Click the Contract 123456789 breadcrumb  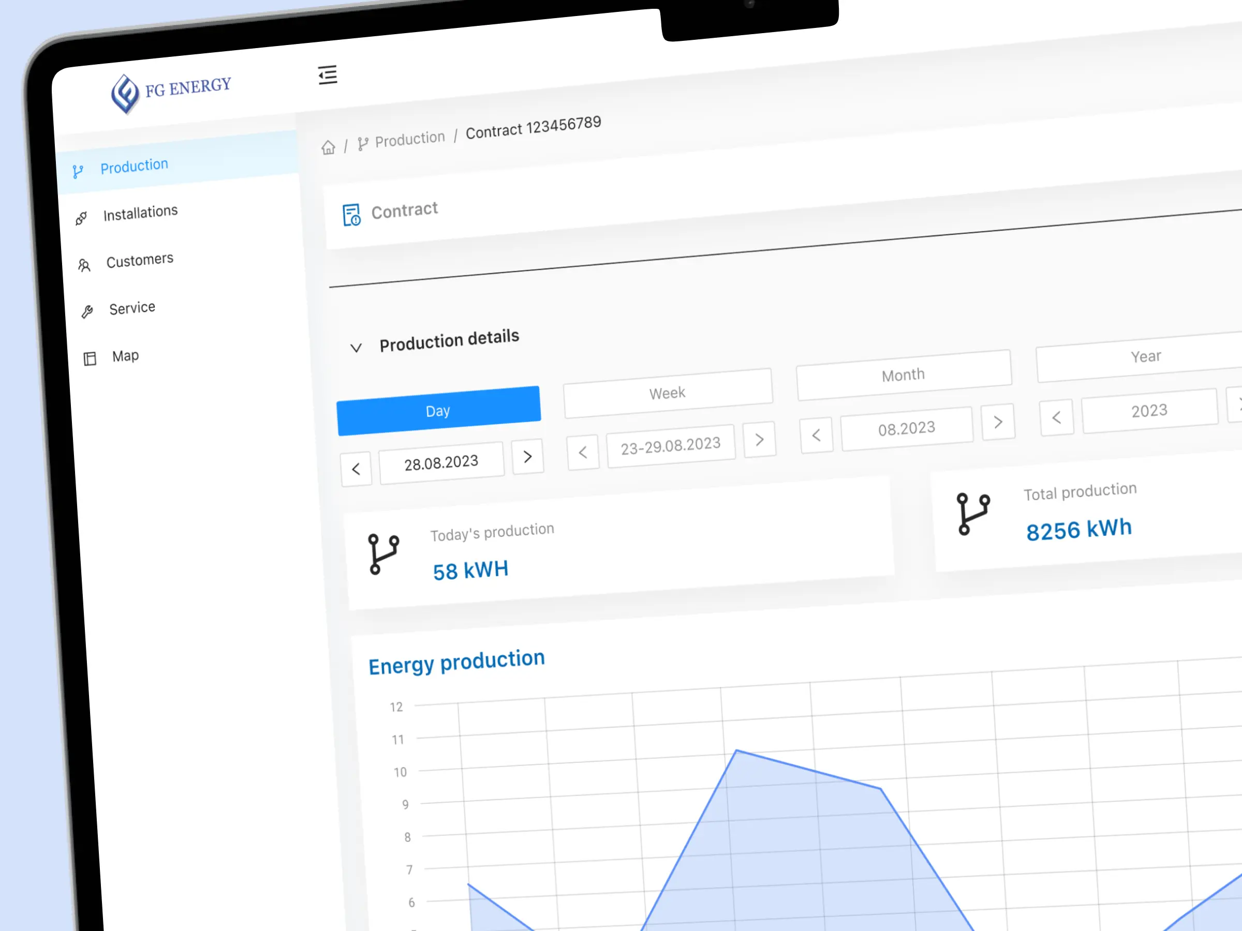(534, 127)
